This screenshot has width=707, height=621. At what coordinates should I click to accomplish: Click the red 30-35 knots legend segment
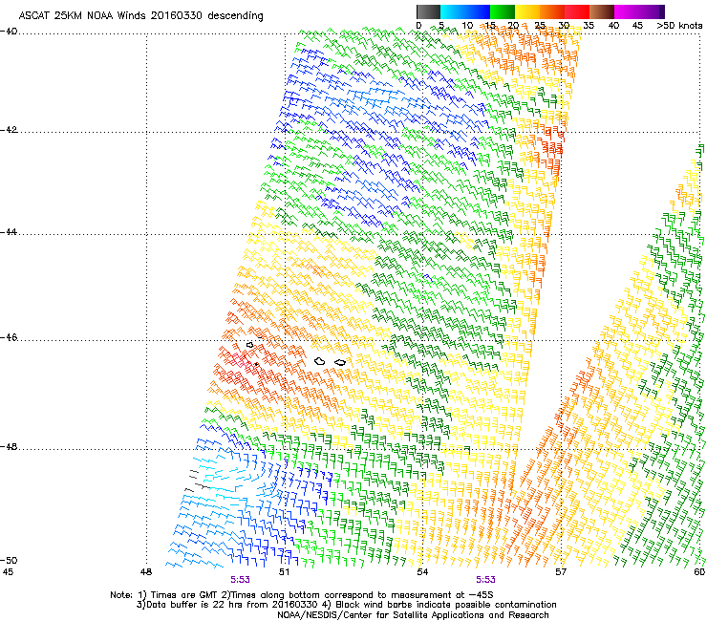coord(577,11)
